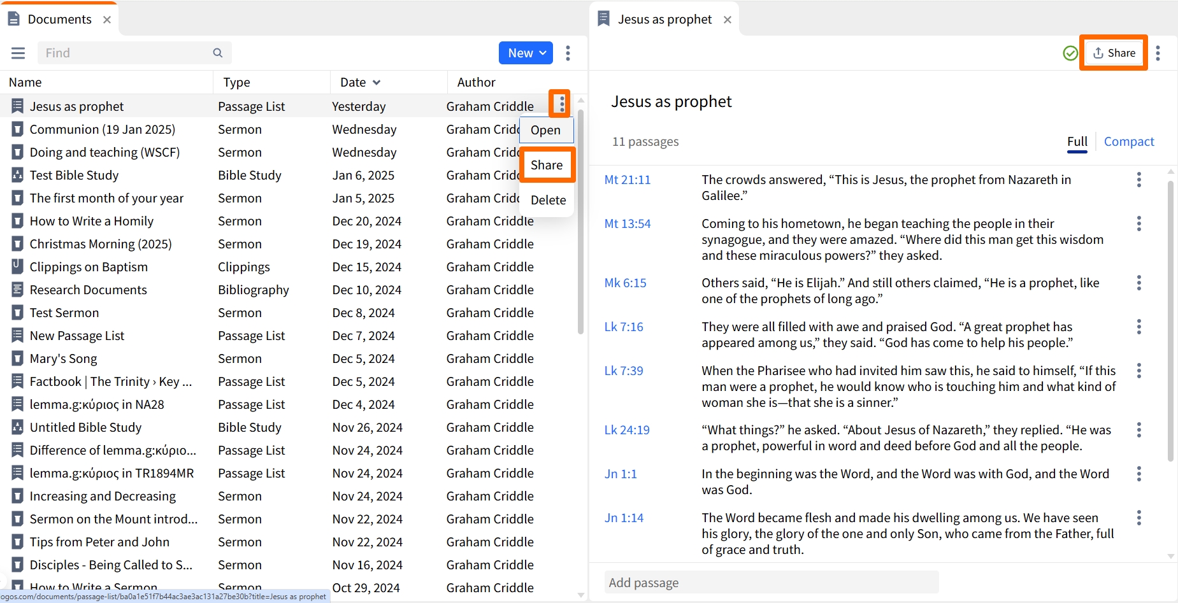The image size is (1178, 603).
Task: Click the sermon icon beside Increasing and Decreasing
Action: (17, 496)
